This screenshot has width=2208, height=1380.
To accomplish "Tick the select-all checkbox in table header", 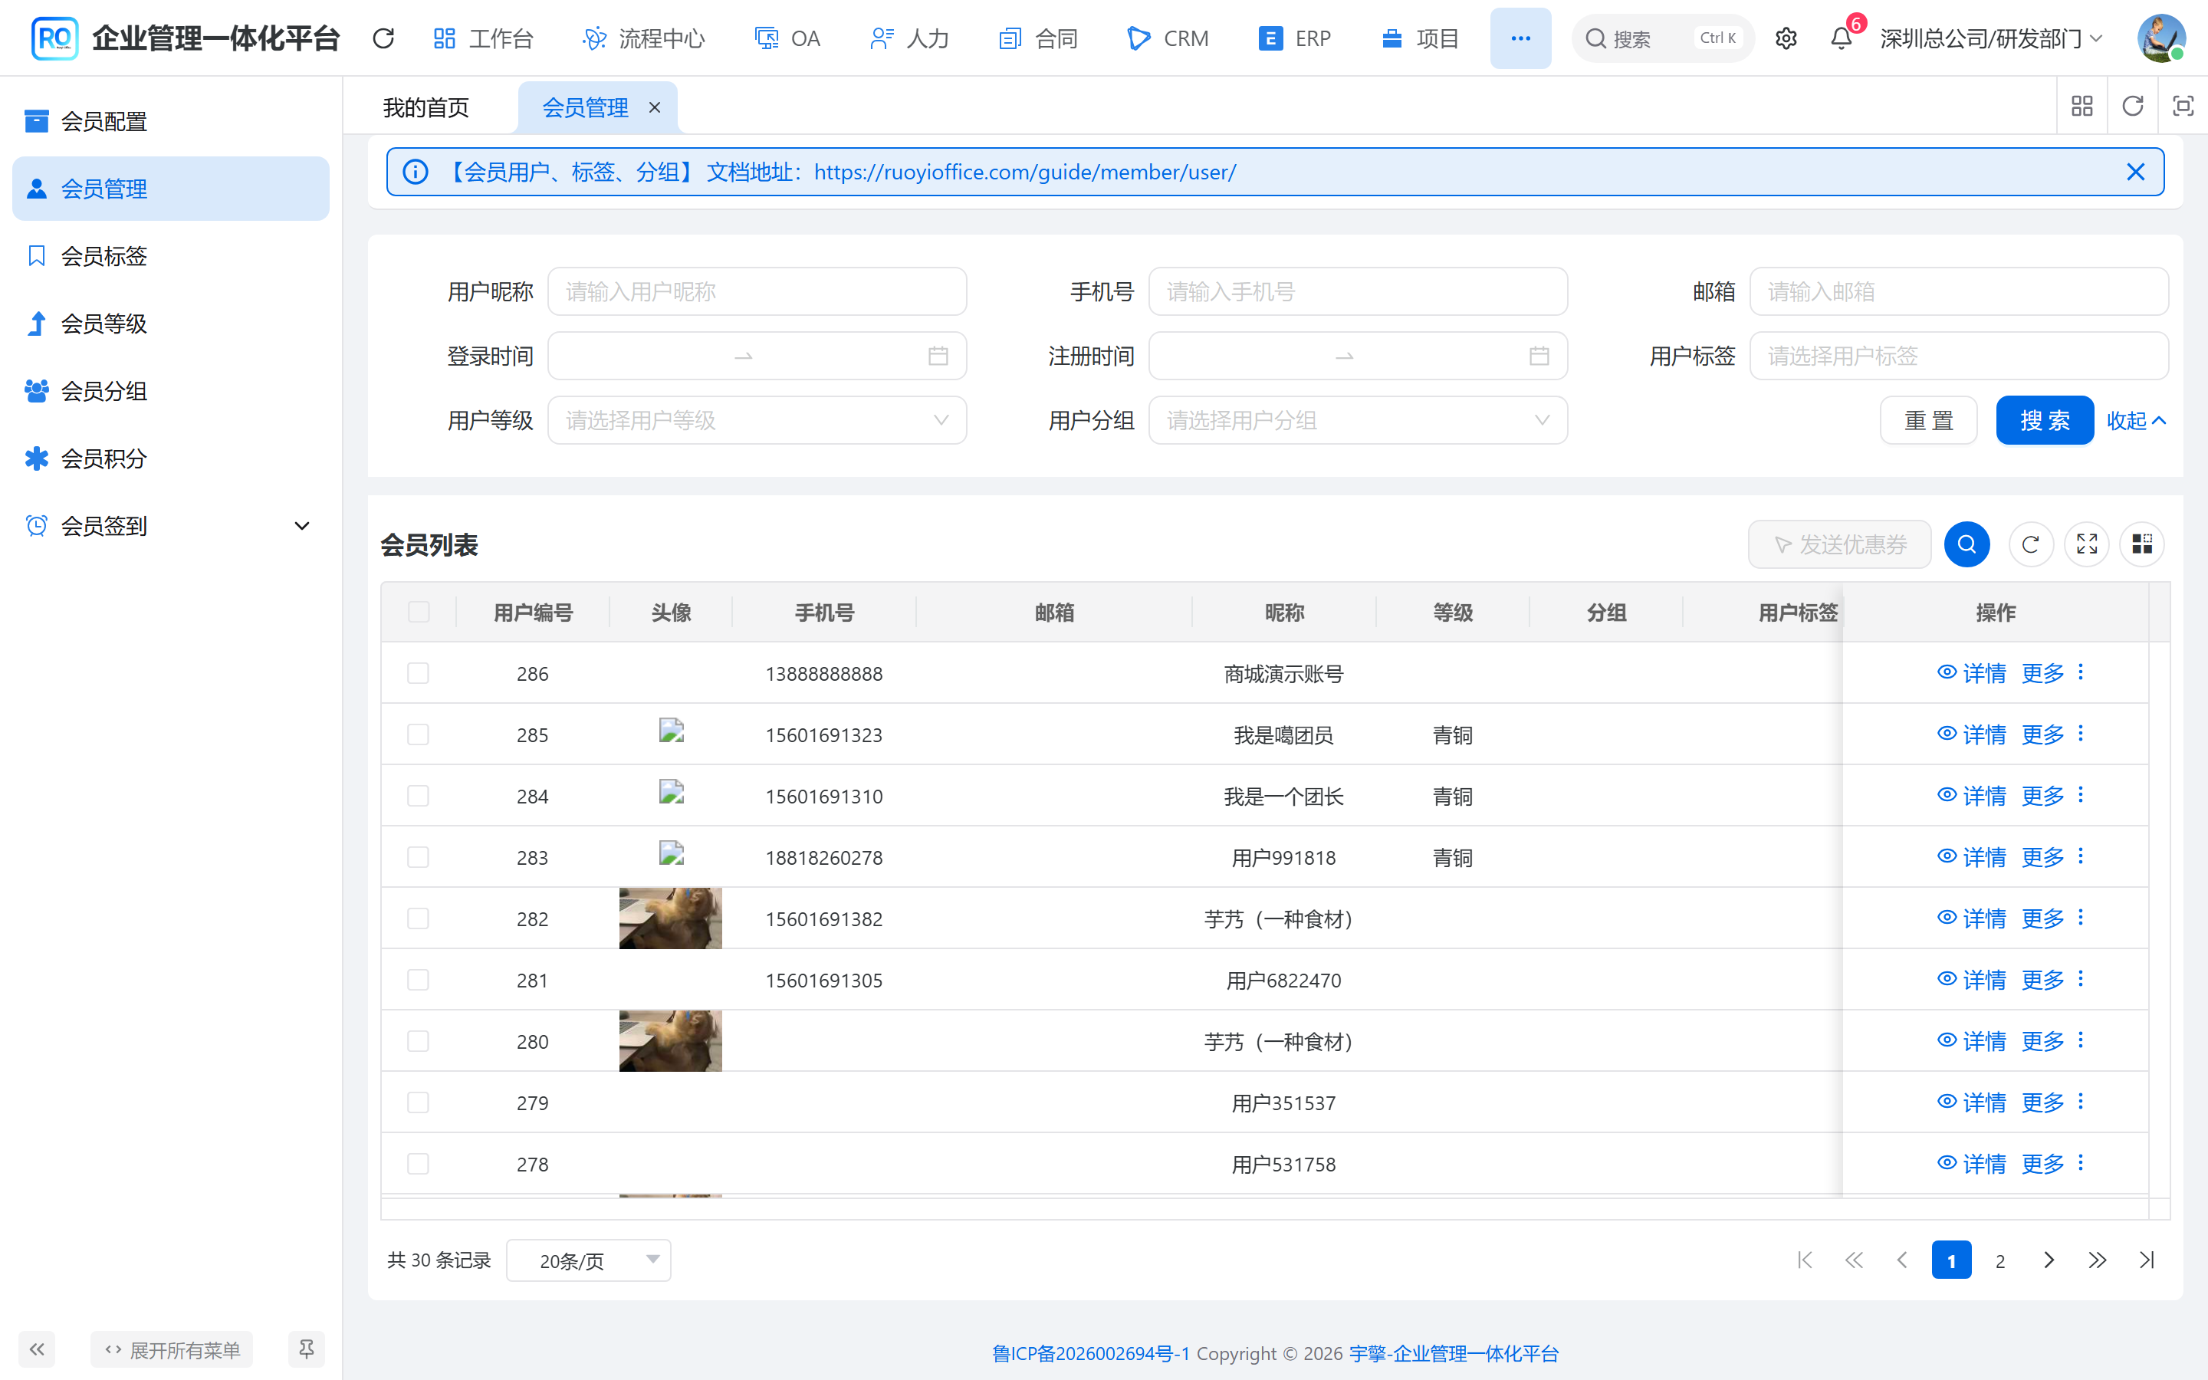I will 419,612.
